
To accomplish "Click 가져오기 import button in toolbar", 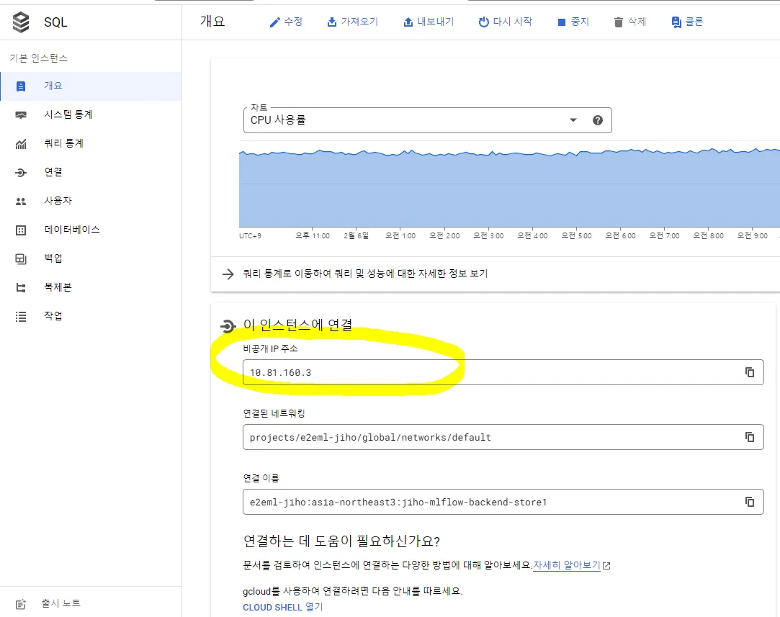I will click(352, 22).
